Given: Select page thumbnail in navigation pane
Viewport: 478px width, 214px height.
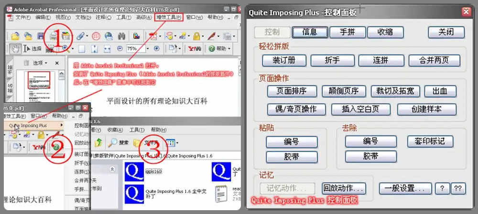Looking at the screenshot, I should pyautogui.click(x=39, y=80).
